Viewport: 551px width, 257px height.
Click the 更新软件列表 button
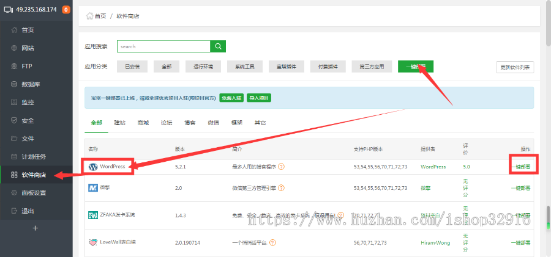(x=515, y=67)
